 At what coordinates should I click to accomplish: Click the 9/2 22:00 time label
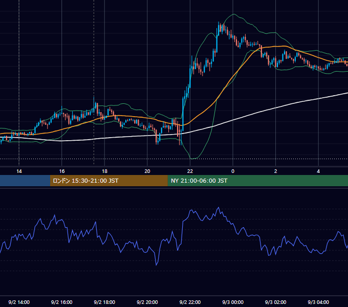click(190, 302)
